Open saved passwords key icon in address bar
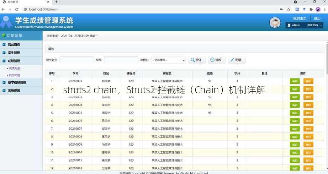 click(282, 9)
